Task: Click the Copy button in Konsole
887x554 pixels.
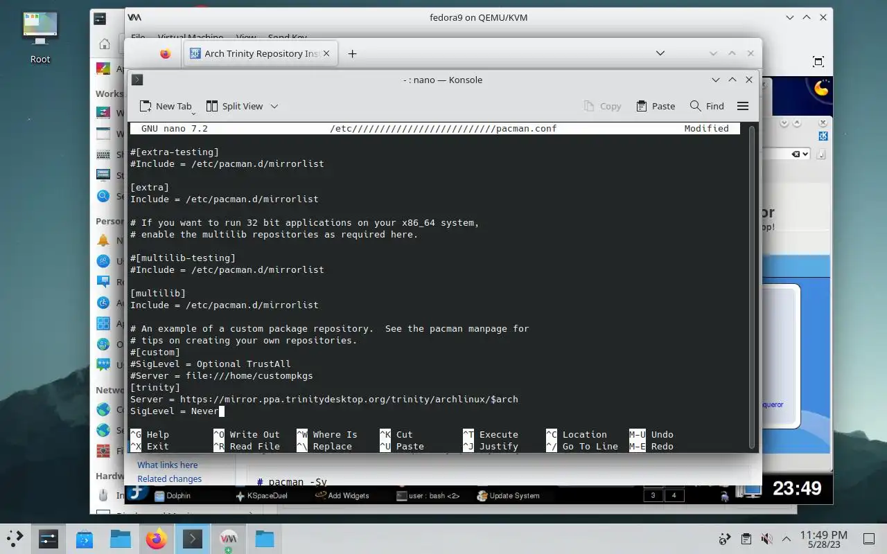Action: coord(602,106)
